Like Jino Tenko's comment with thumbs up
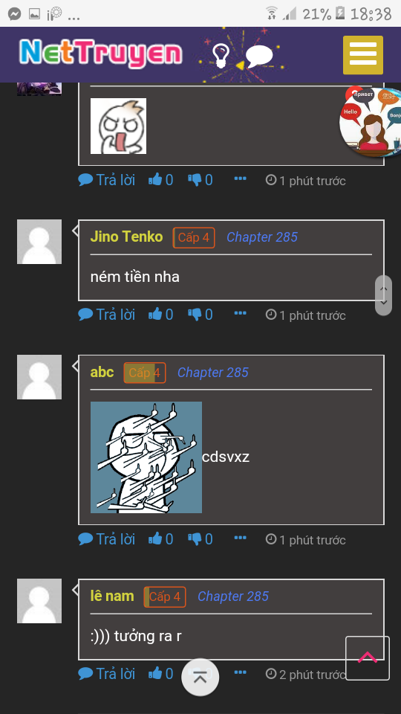401x714 pixels. pyautogui.click(x=160, y=315)
